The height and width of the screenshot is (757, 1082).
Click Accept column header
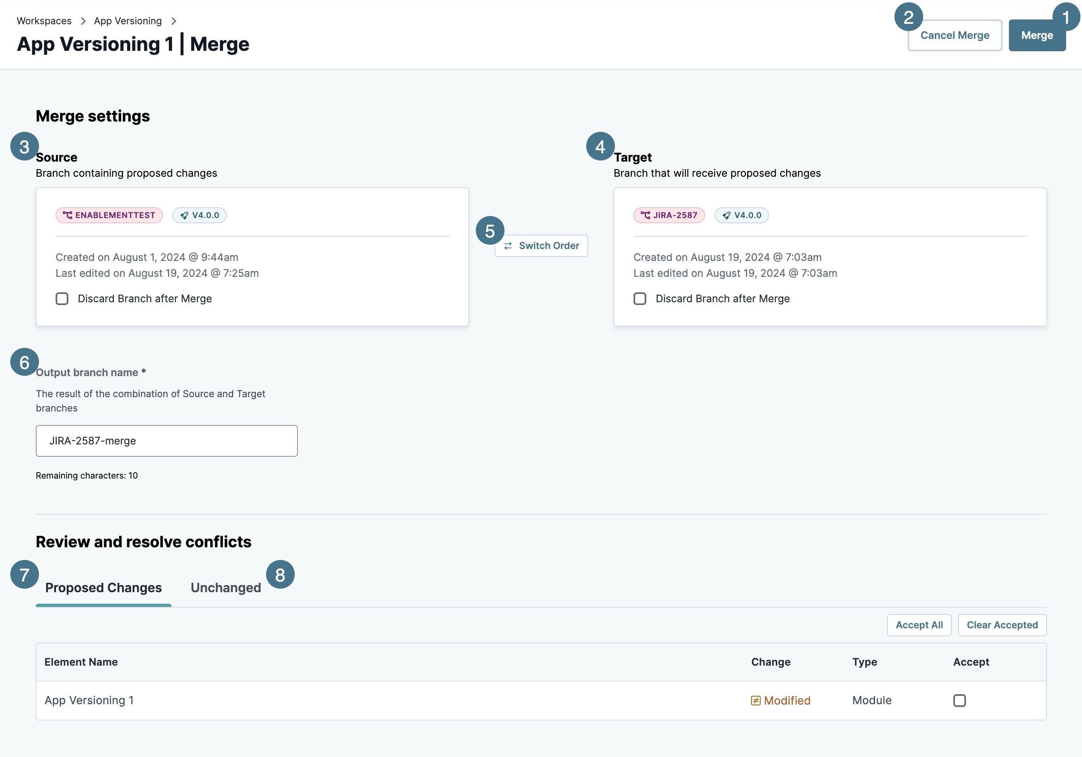click(x=971, y=662)
